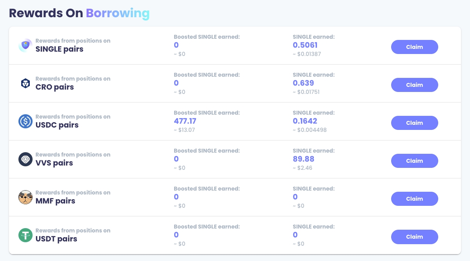
Task: Select the 89.88 SINGLE earned value
Action: [303, 159]
